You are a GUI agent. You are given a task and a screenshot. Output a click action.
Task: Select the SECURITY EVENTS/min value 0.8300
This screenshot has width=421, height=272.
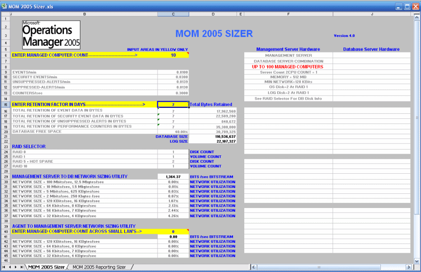point(173,77)
